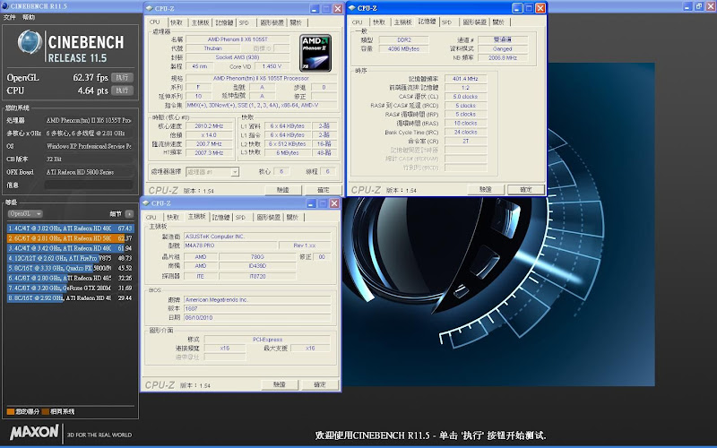Screen dimensions: 717x448
Task: Click the 4096 MBytes memory size field
Action: (x=403, y=48)
